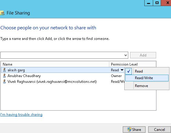Viewport: 171px width, 133px height.
Task: Click the File Sharing title bar icon
Action: pos(2,13)
